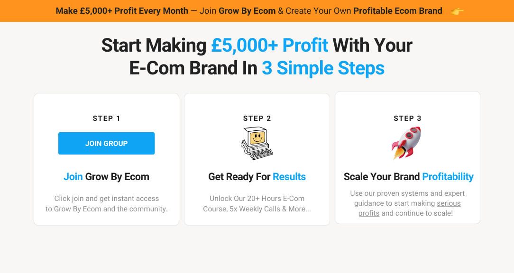Click the 'Join Grow By Ecom' heading

106,176
